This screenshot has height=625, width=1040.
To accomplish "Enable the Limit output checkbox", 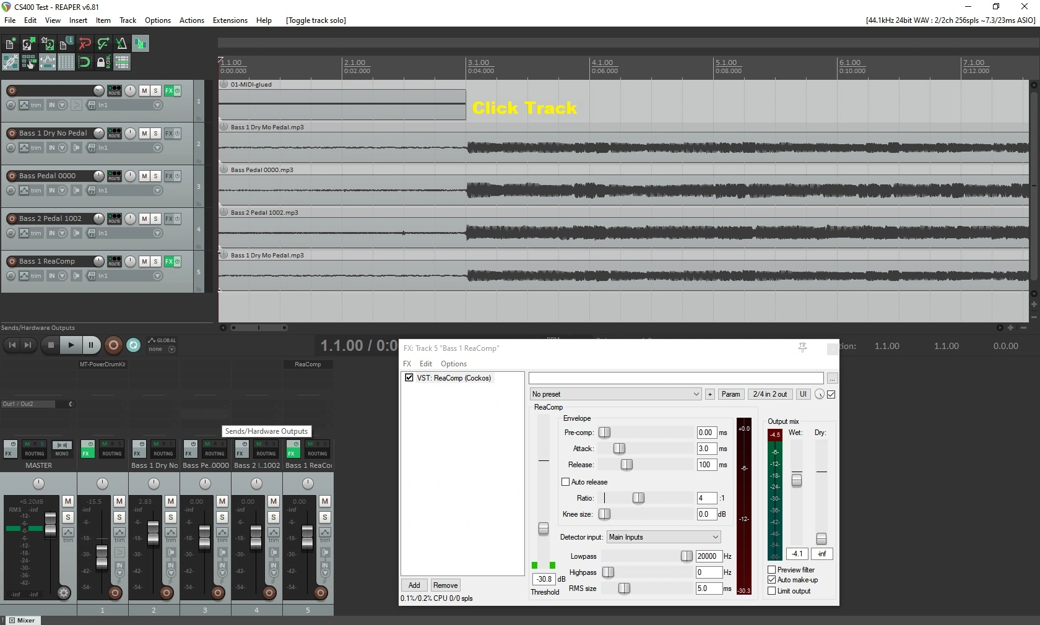I will (x=772, y=591).
